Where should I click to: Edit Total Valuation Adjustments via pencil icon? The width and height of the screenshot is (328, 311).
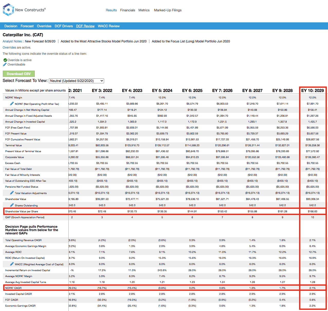[12, 193]
